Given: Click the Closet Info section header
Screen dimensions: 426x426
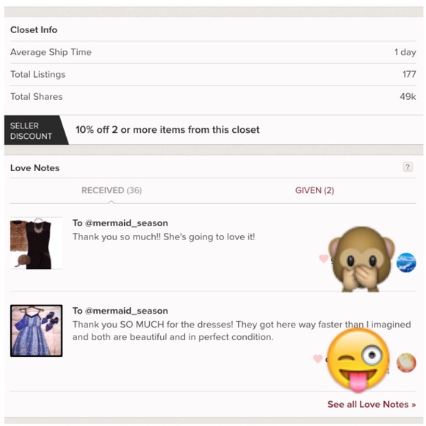Looking at the screenshot, I should (34, 30).
